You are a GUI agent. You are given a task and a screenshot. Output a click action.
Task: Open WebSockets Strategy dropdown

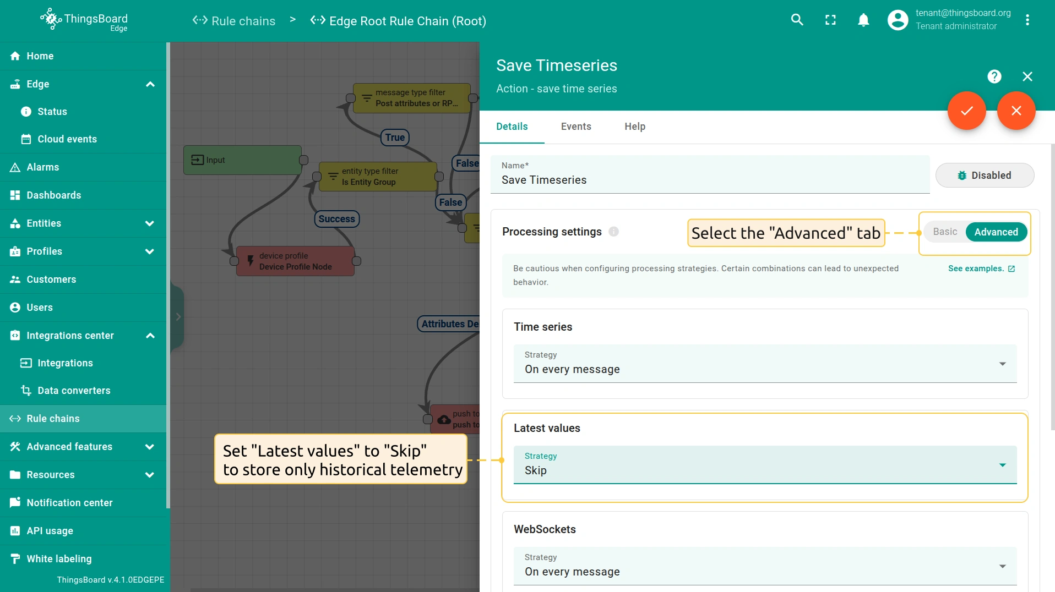pyautogui.click(x=765, y=566)
